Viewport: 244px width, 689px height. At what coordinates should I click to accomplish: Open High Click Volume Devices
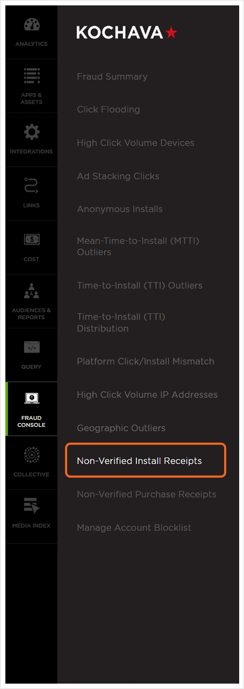click(x=135, y=143)
